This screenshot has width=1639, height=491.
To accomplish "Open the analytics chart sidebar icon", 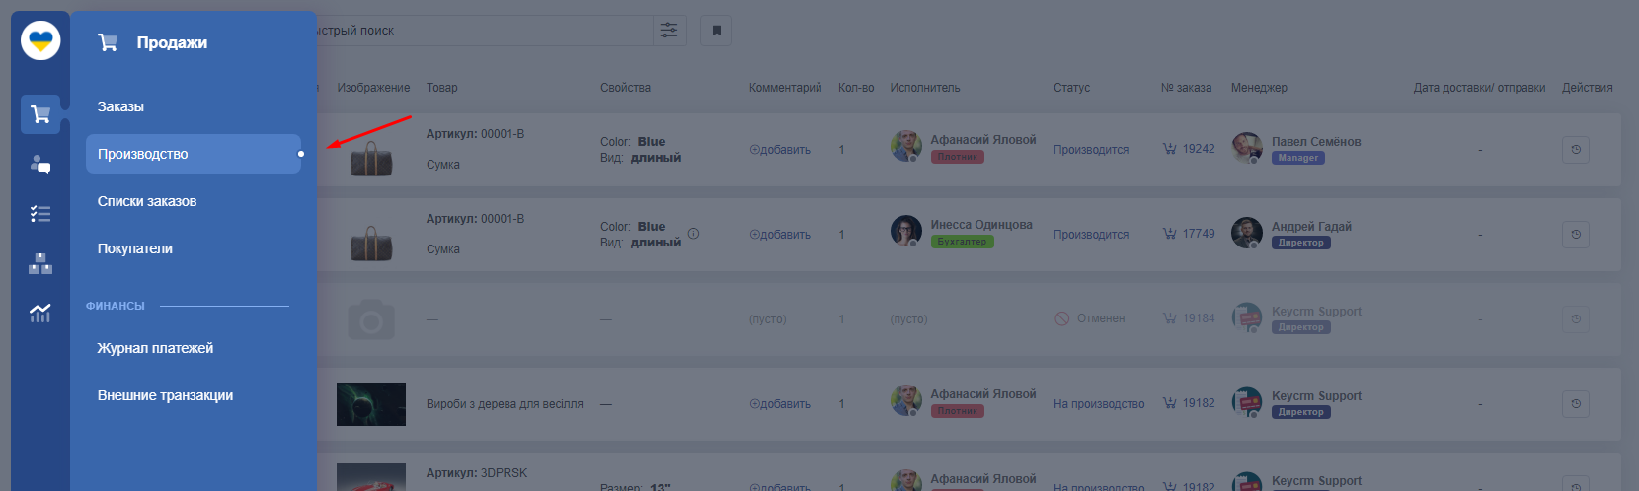I will pos(40,314).
